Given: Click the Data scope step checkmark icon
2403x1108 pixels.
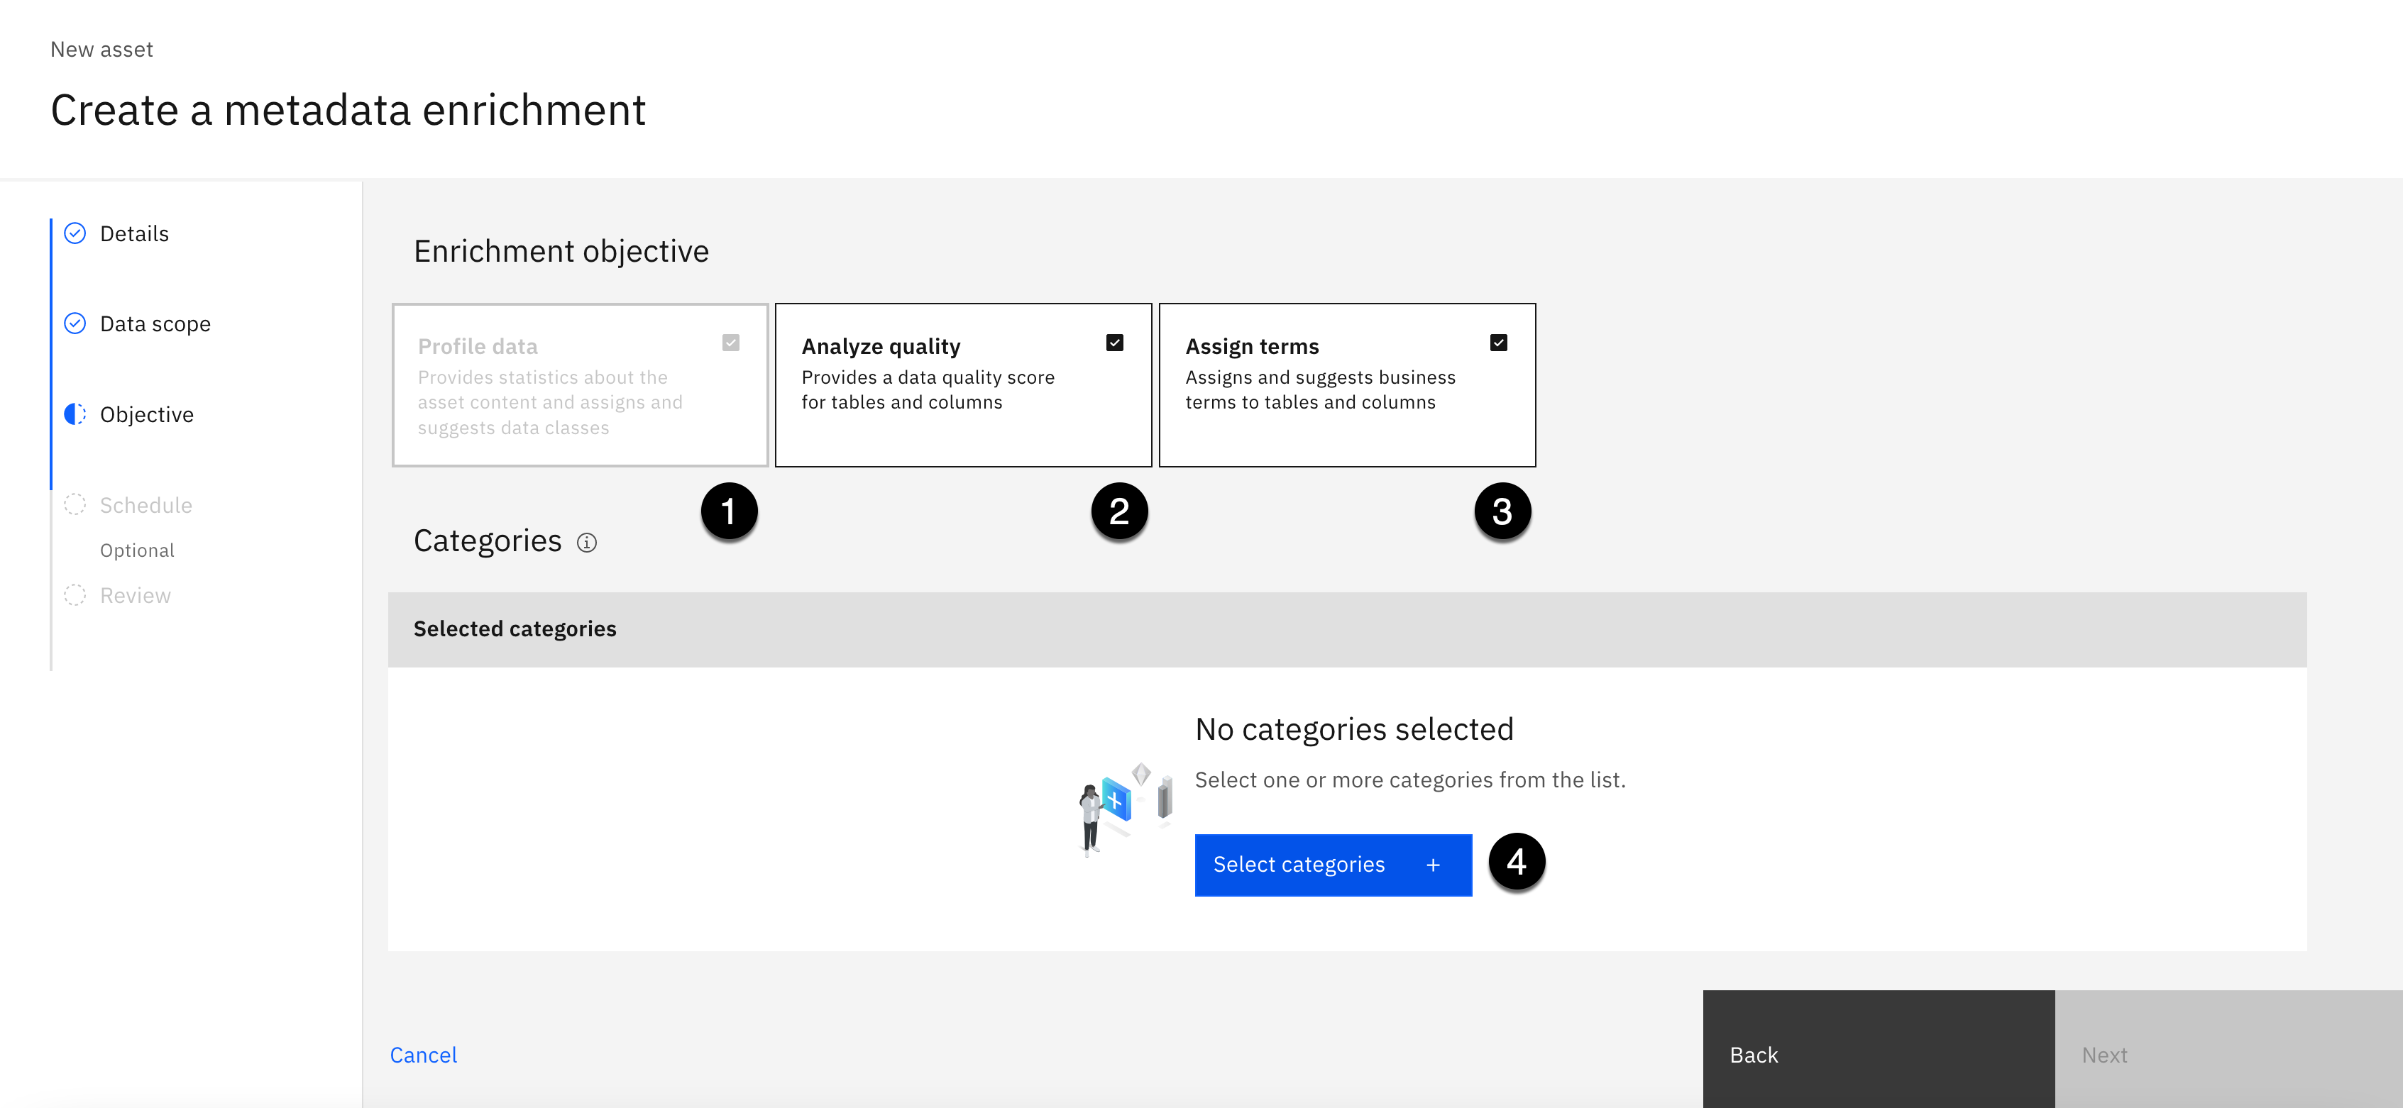Looking at the screenshot, I should pos(75,323).
